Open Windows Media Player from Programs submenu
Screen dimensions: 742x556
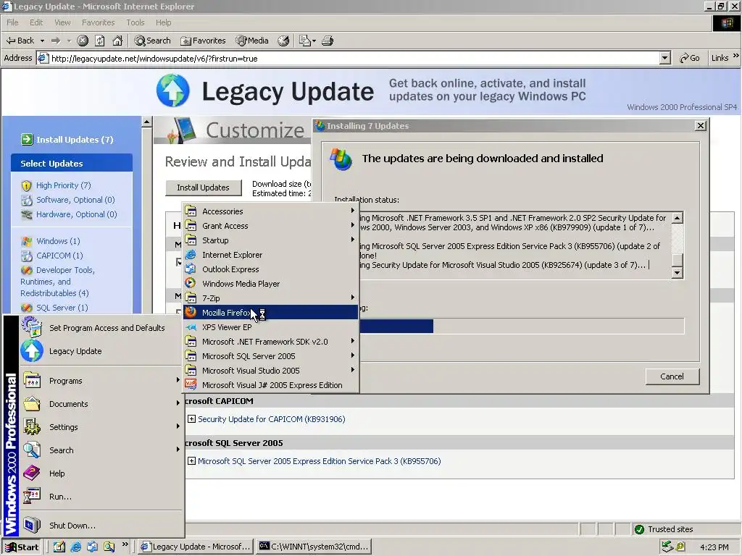click(x=271, y=284)
